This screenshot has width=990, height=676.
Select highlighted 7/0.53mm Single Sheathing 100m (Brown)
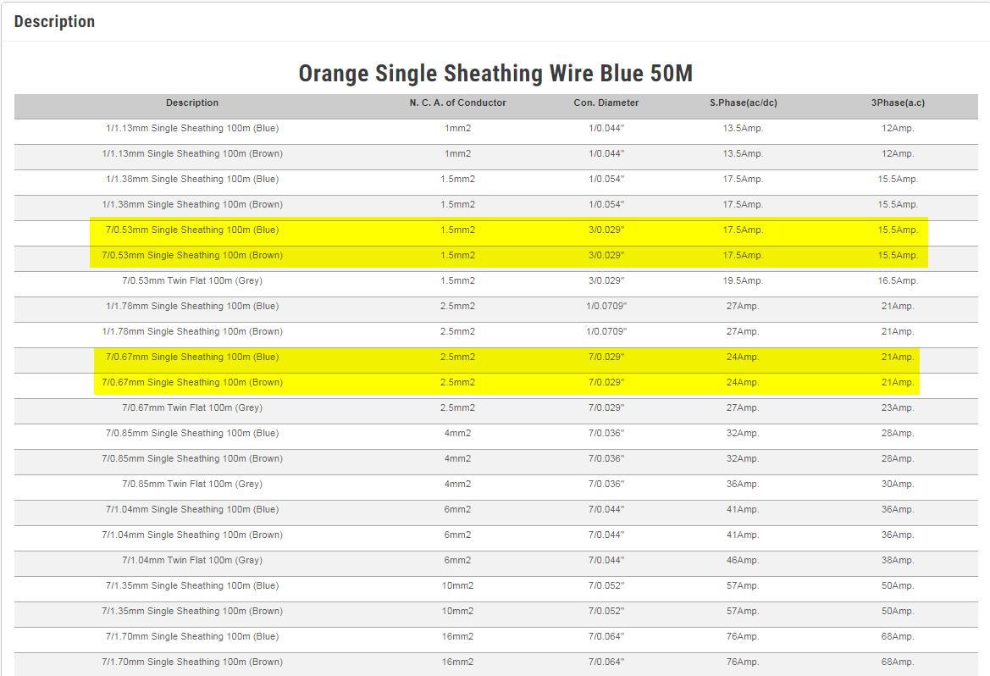point(495,259)
